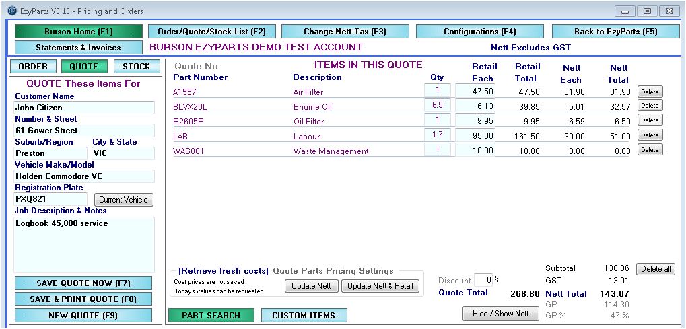Viewport: 686px width, 329px height.
Task: Select Change Nett Tax (F3)
Action: [345, 32]
